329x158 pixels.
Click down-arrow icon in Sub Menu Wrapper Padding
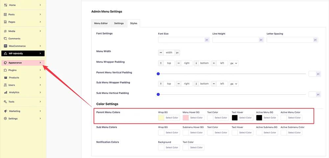tap(196, 84)
